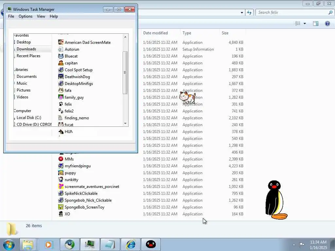Select the Spongebob_Nick_Clickable file name

[88, 200]
